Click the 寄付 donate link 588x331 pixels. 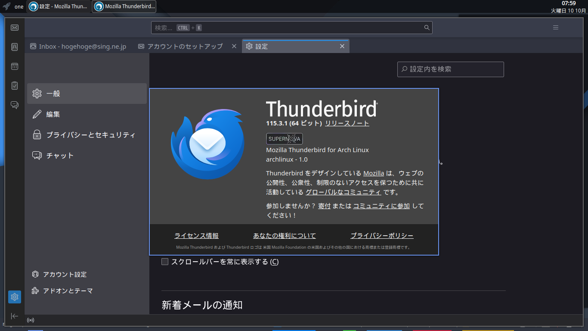[324, 206]
